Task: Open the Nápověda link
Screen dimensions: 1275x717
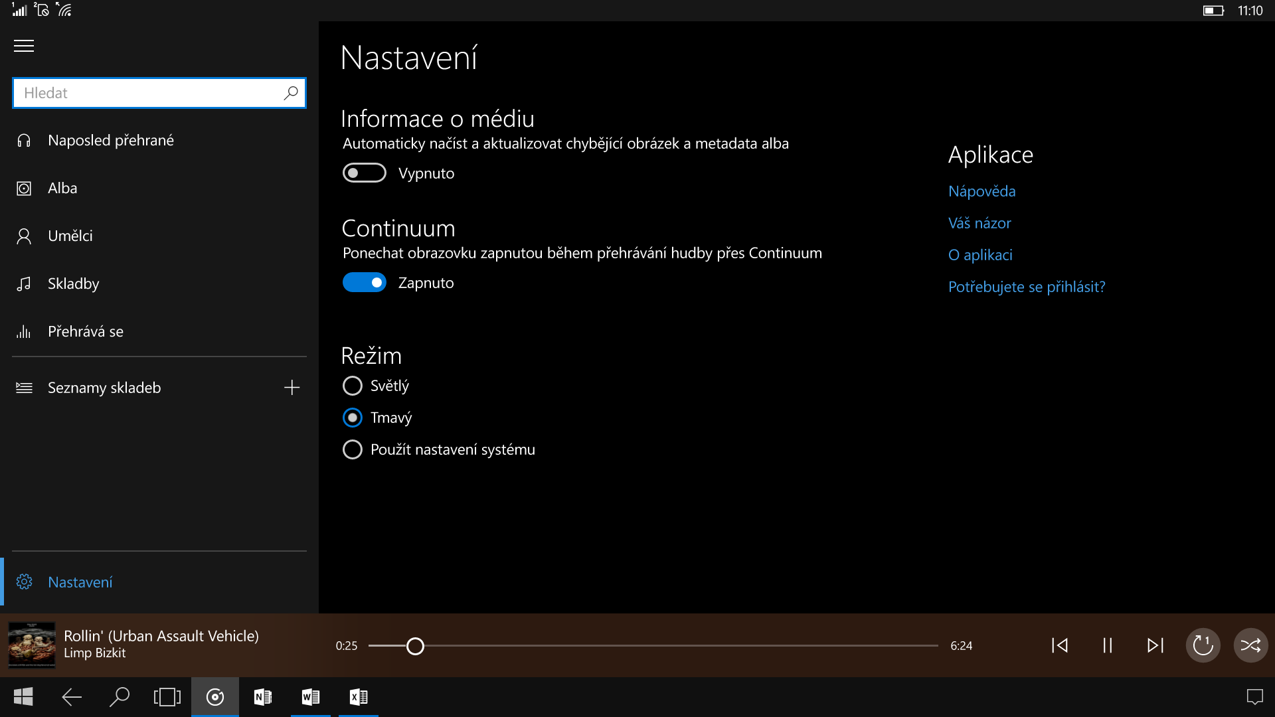Action: click(x=981, y=191)
